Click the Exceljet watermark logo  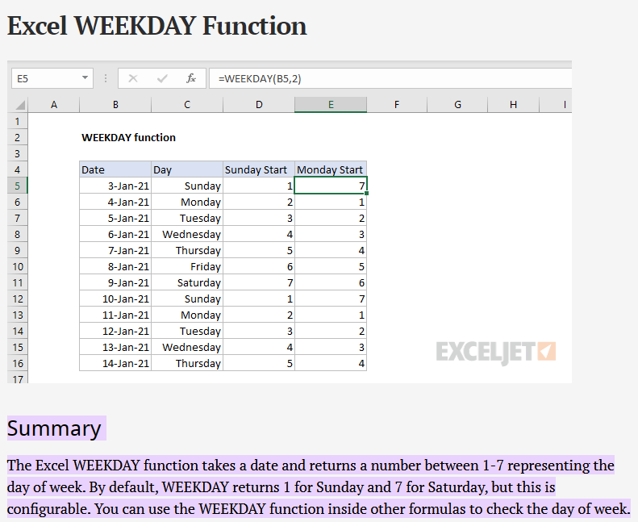click(x=495, y=352)
